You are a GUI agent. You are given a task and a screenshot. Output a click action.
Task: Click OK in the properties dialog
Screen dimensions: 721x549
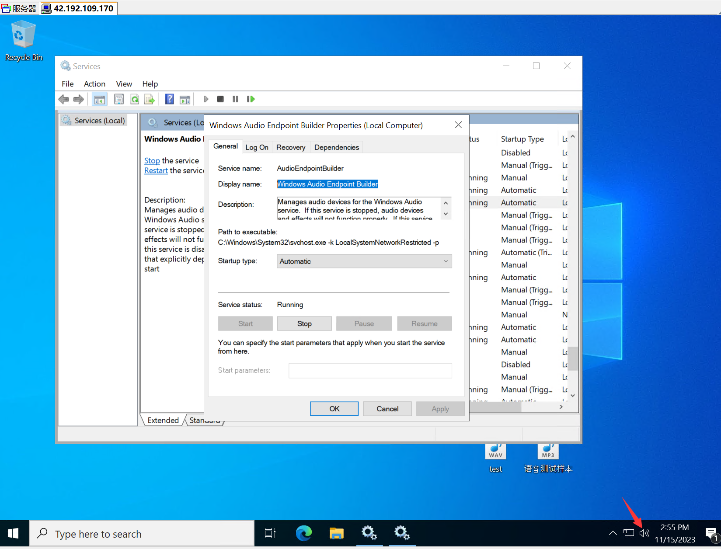[x=334, y=409]
